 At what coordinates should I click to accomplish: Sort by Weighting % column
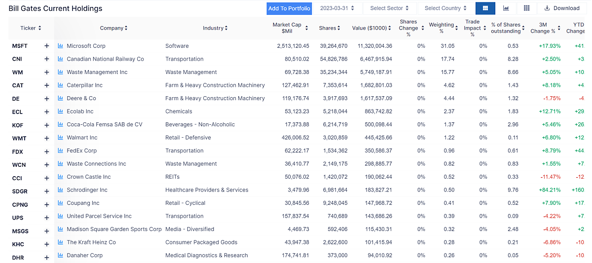(x=444, y=28)
